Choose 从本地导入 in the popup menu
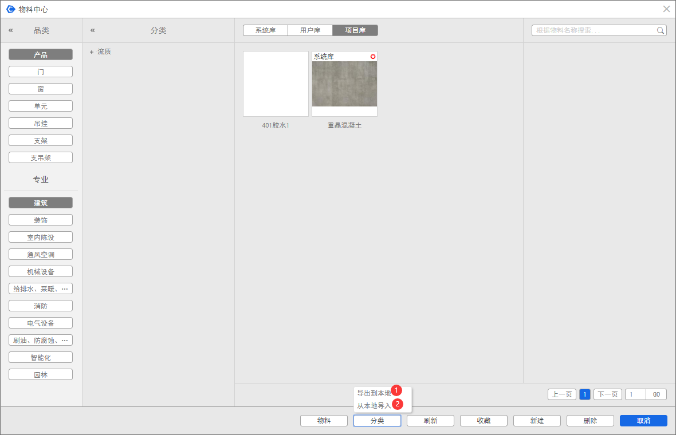This screenshot has width=676, height=435. coord(374,405)
